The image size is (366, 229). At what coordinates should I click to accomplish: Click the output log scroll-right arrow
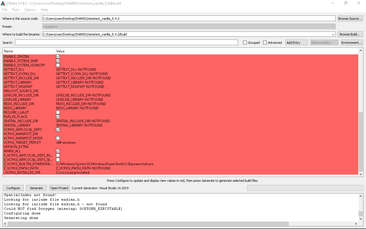(x=356, y=224)
